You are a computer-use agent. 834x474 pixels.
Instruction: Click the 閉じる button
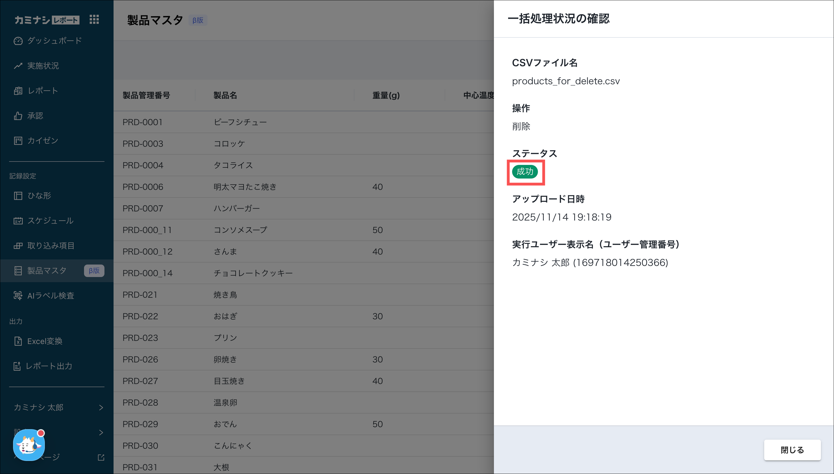(x=792, y=450)
